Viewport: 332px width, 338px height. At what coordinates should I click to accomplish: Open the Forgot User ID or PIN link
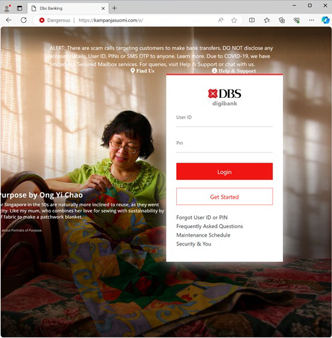(x=202, y=217)
